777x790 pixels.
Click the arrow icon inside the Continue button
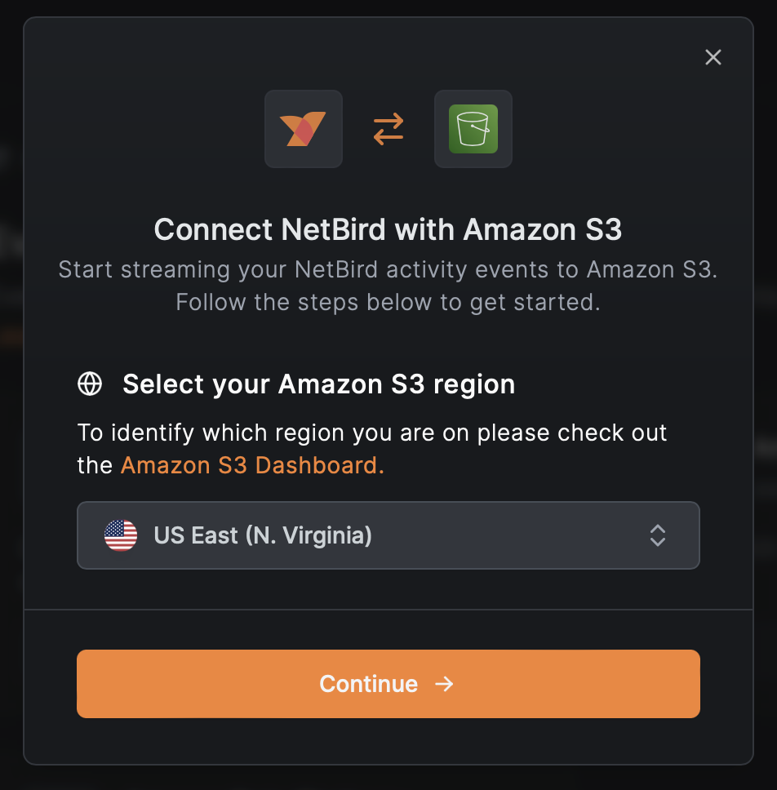[445, 684]
